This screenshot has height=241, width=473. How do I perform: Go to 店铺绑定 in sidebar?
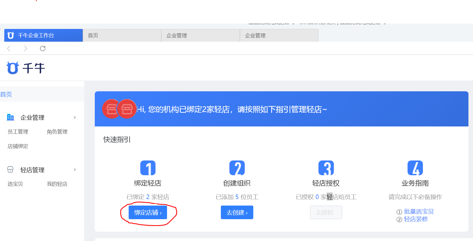(18, 146)
